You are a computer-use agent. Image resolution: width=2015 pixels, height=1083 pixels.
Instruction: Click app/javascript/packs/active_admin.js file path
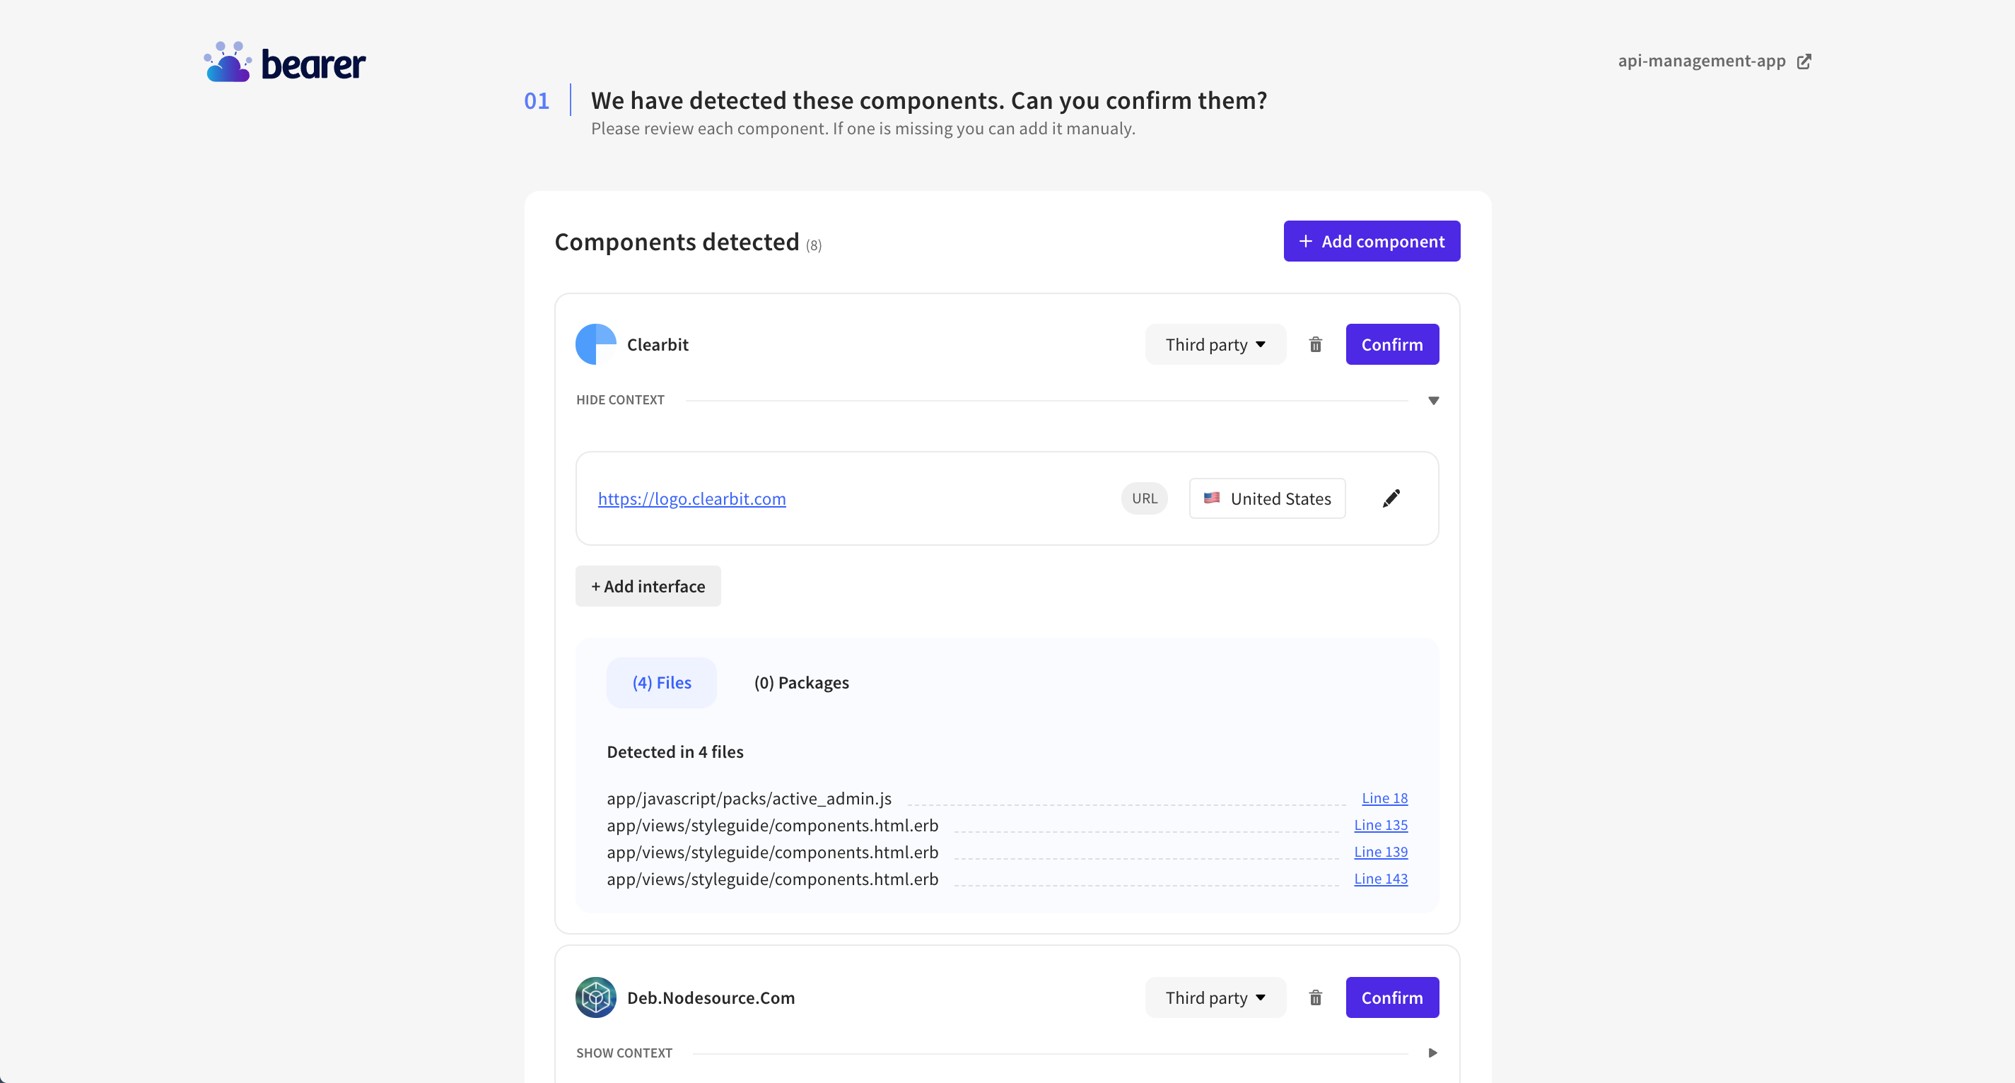[749, 797]
